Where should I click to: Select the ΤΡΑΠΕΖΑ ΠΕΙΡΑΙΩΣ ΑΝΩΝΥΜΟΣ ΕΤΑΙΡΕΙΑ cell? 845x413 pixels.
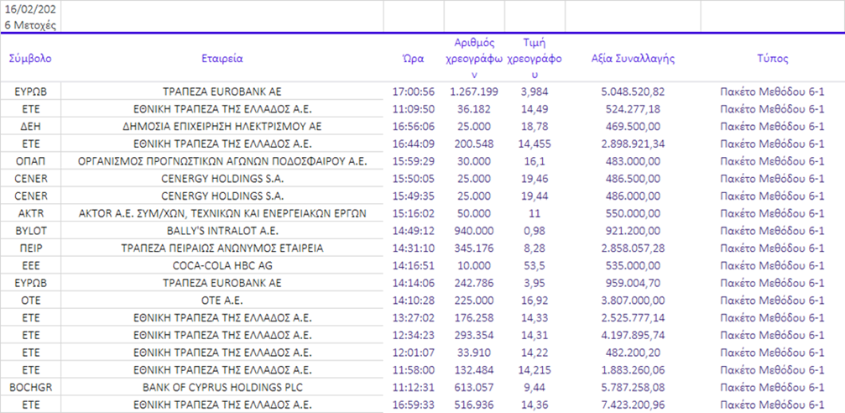point(222,248)
